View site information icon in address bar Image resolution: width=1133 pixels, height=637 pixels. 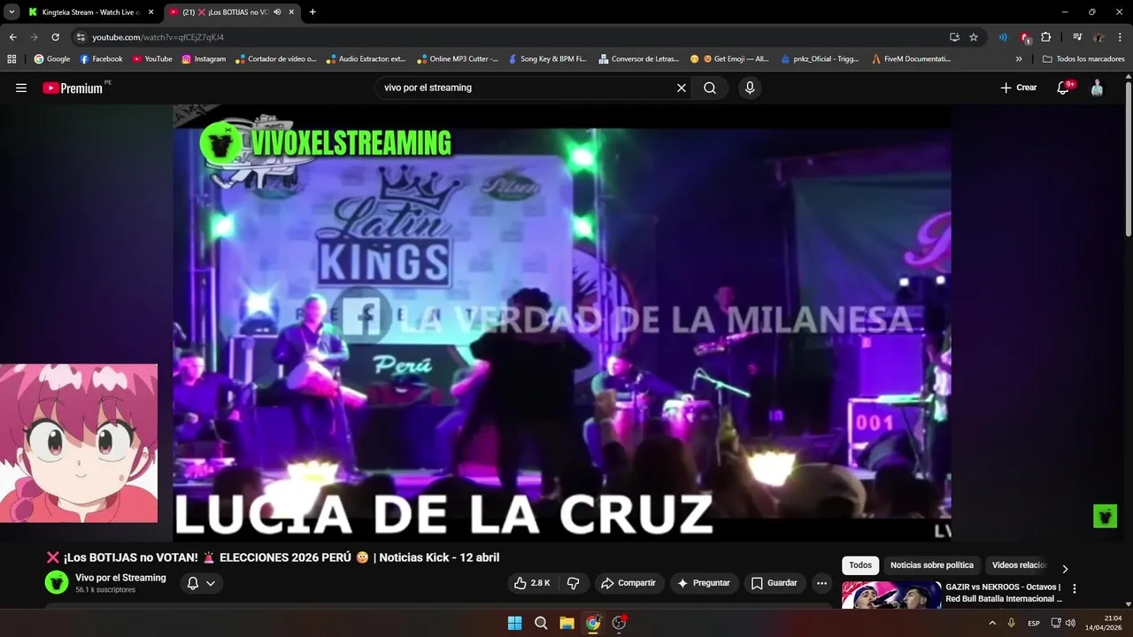click(81, 37)
